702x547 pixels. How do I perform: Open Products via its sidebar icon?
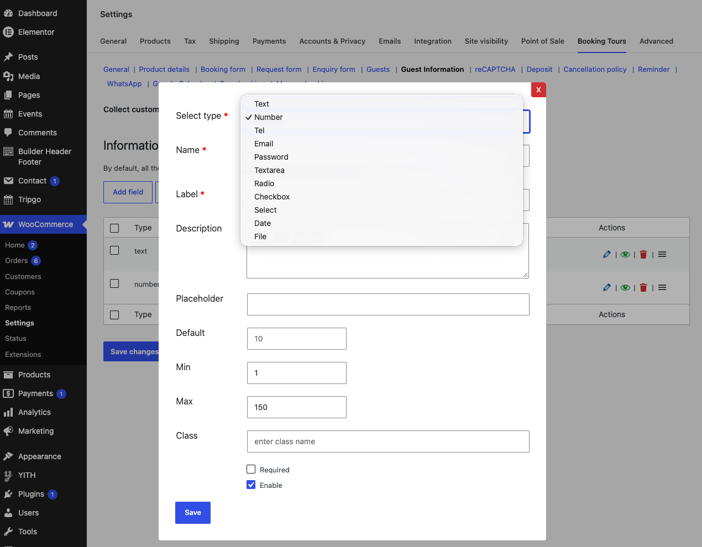tap(8, 375)
